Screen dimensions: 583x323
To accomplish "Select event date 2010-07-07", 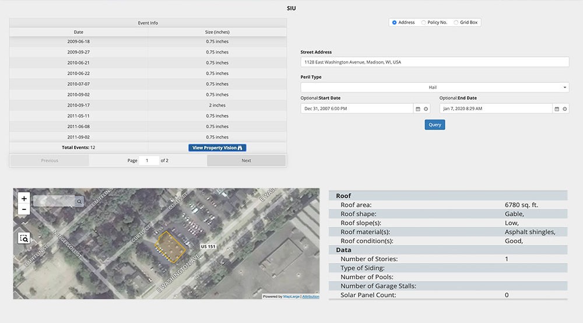I will 79,84.
